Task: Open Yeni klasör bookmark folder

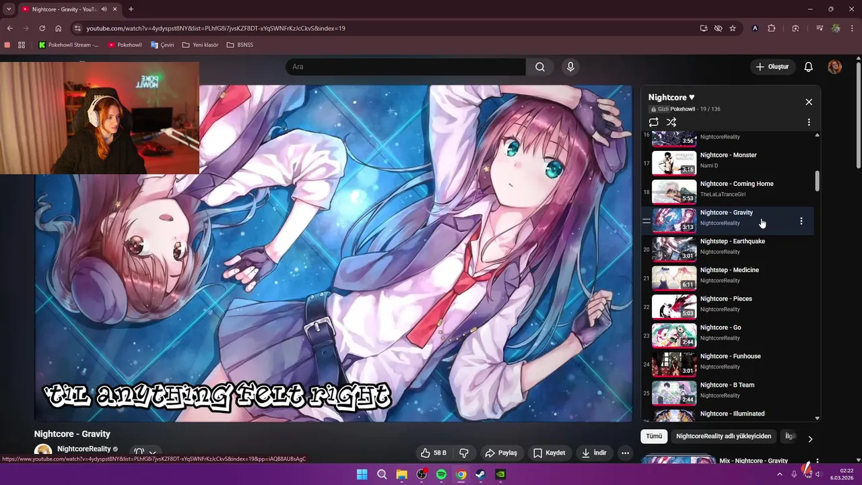Action: tap(201, 45)
